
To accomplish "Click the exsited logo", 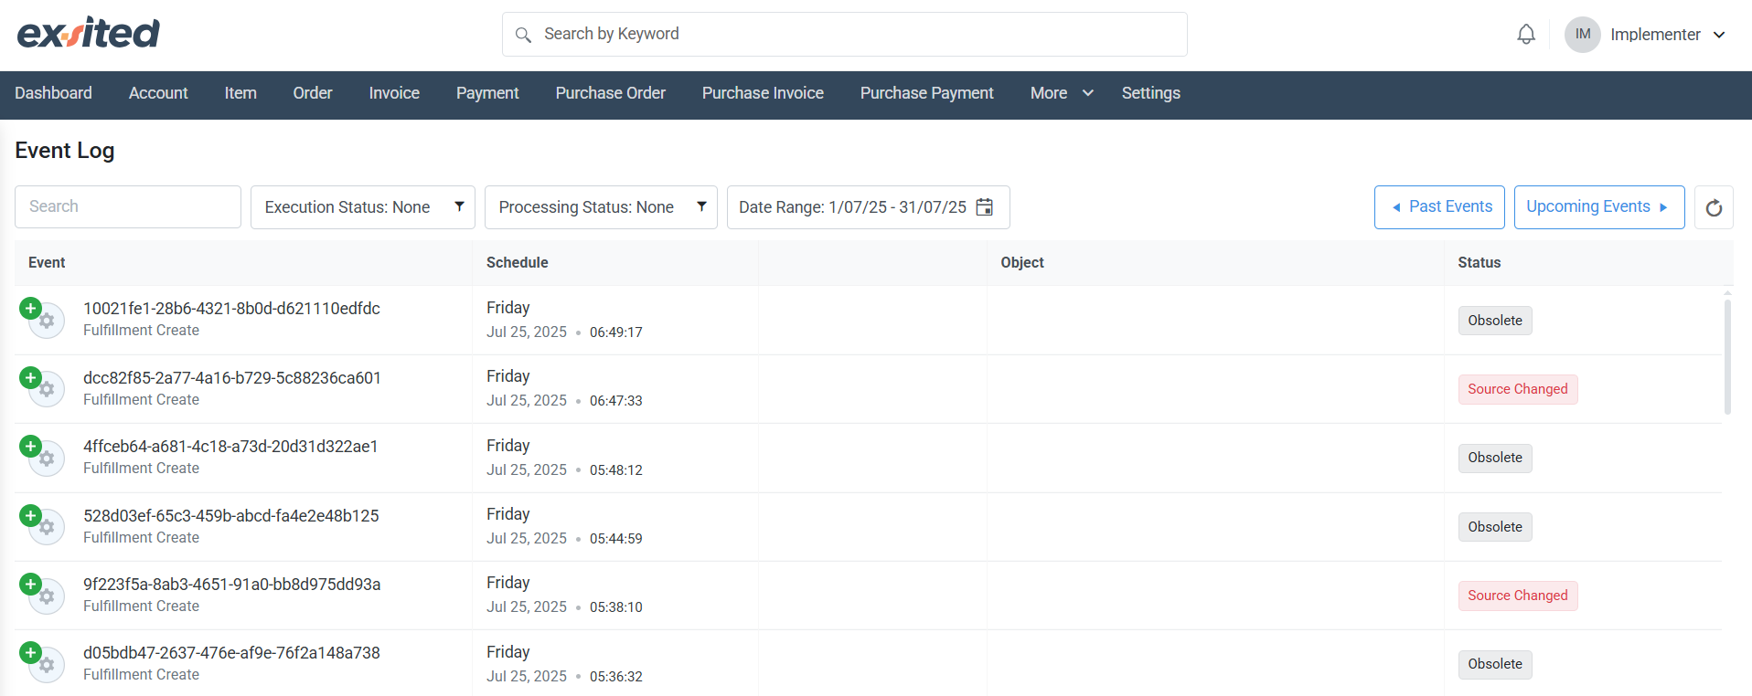I will point(89,33).
